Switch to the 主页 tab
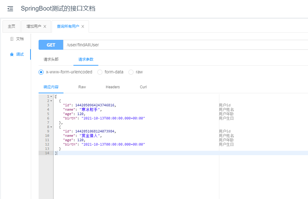The image size is (308, 199). point(12,26)
